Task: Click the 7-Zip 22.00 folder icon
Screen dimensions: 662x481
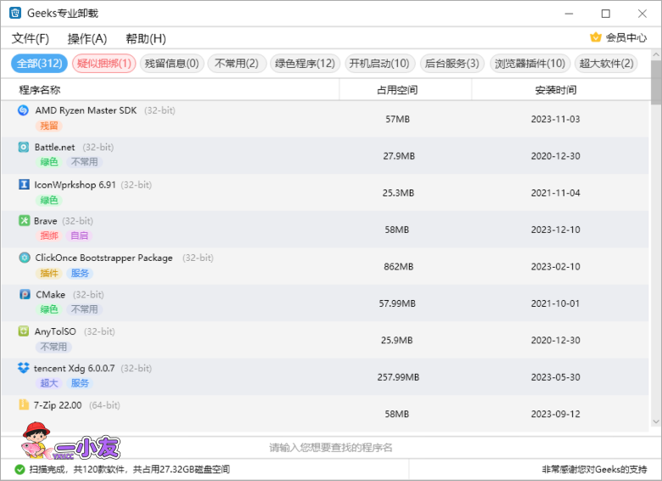Action: point(24,405)
